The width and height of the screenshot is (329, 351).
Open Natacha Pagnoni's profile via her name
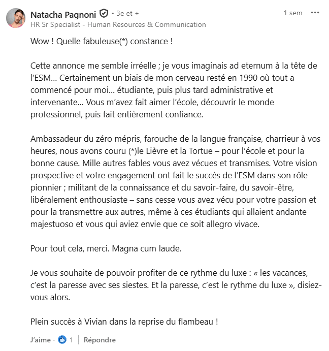pos(63,14)
